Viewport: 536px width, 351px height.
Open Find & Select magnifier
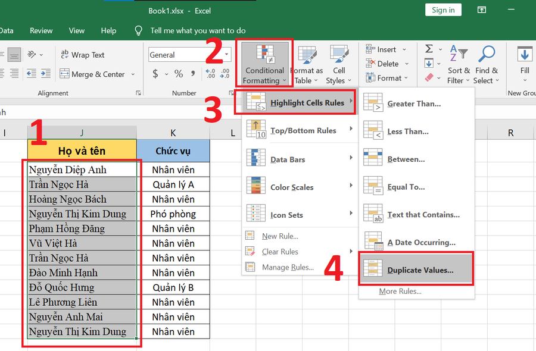pyautogui.click(x=486, y=64)
